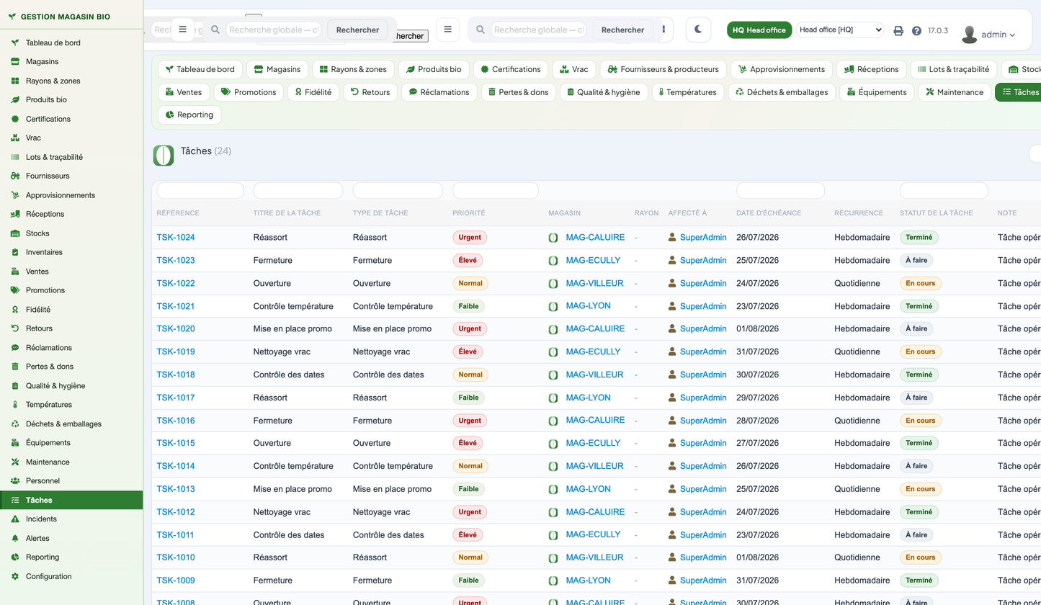Sort by the PRIORITÉ column header
This screenshot has width=1041, height=605.
(469, 213)
